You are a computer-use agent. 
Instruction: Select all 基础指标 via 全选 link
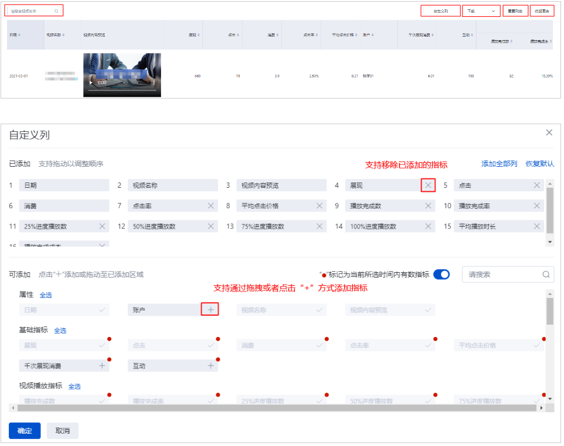pos(60,331)
